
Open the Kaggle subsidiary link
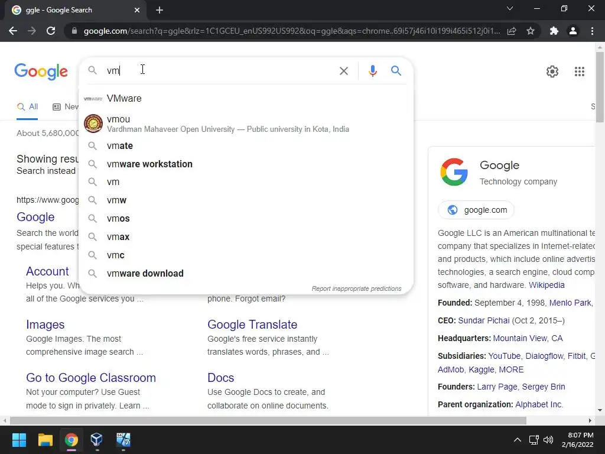point(481,370)
